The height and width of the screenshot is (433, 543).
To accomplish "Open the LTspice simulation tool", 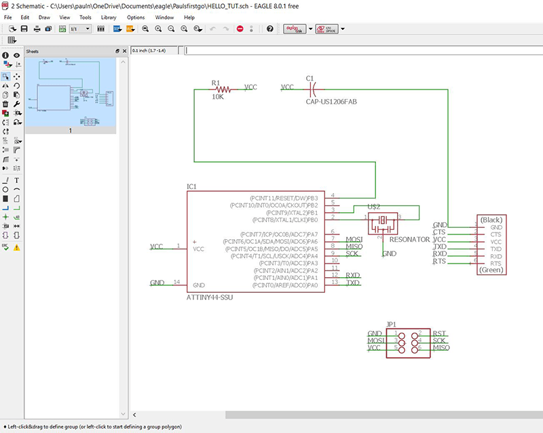I will 326,28.
